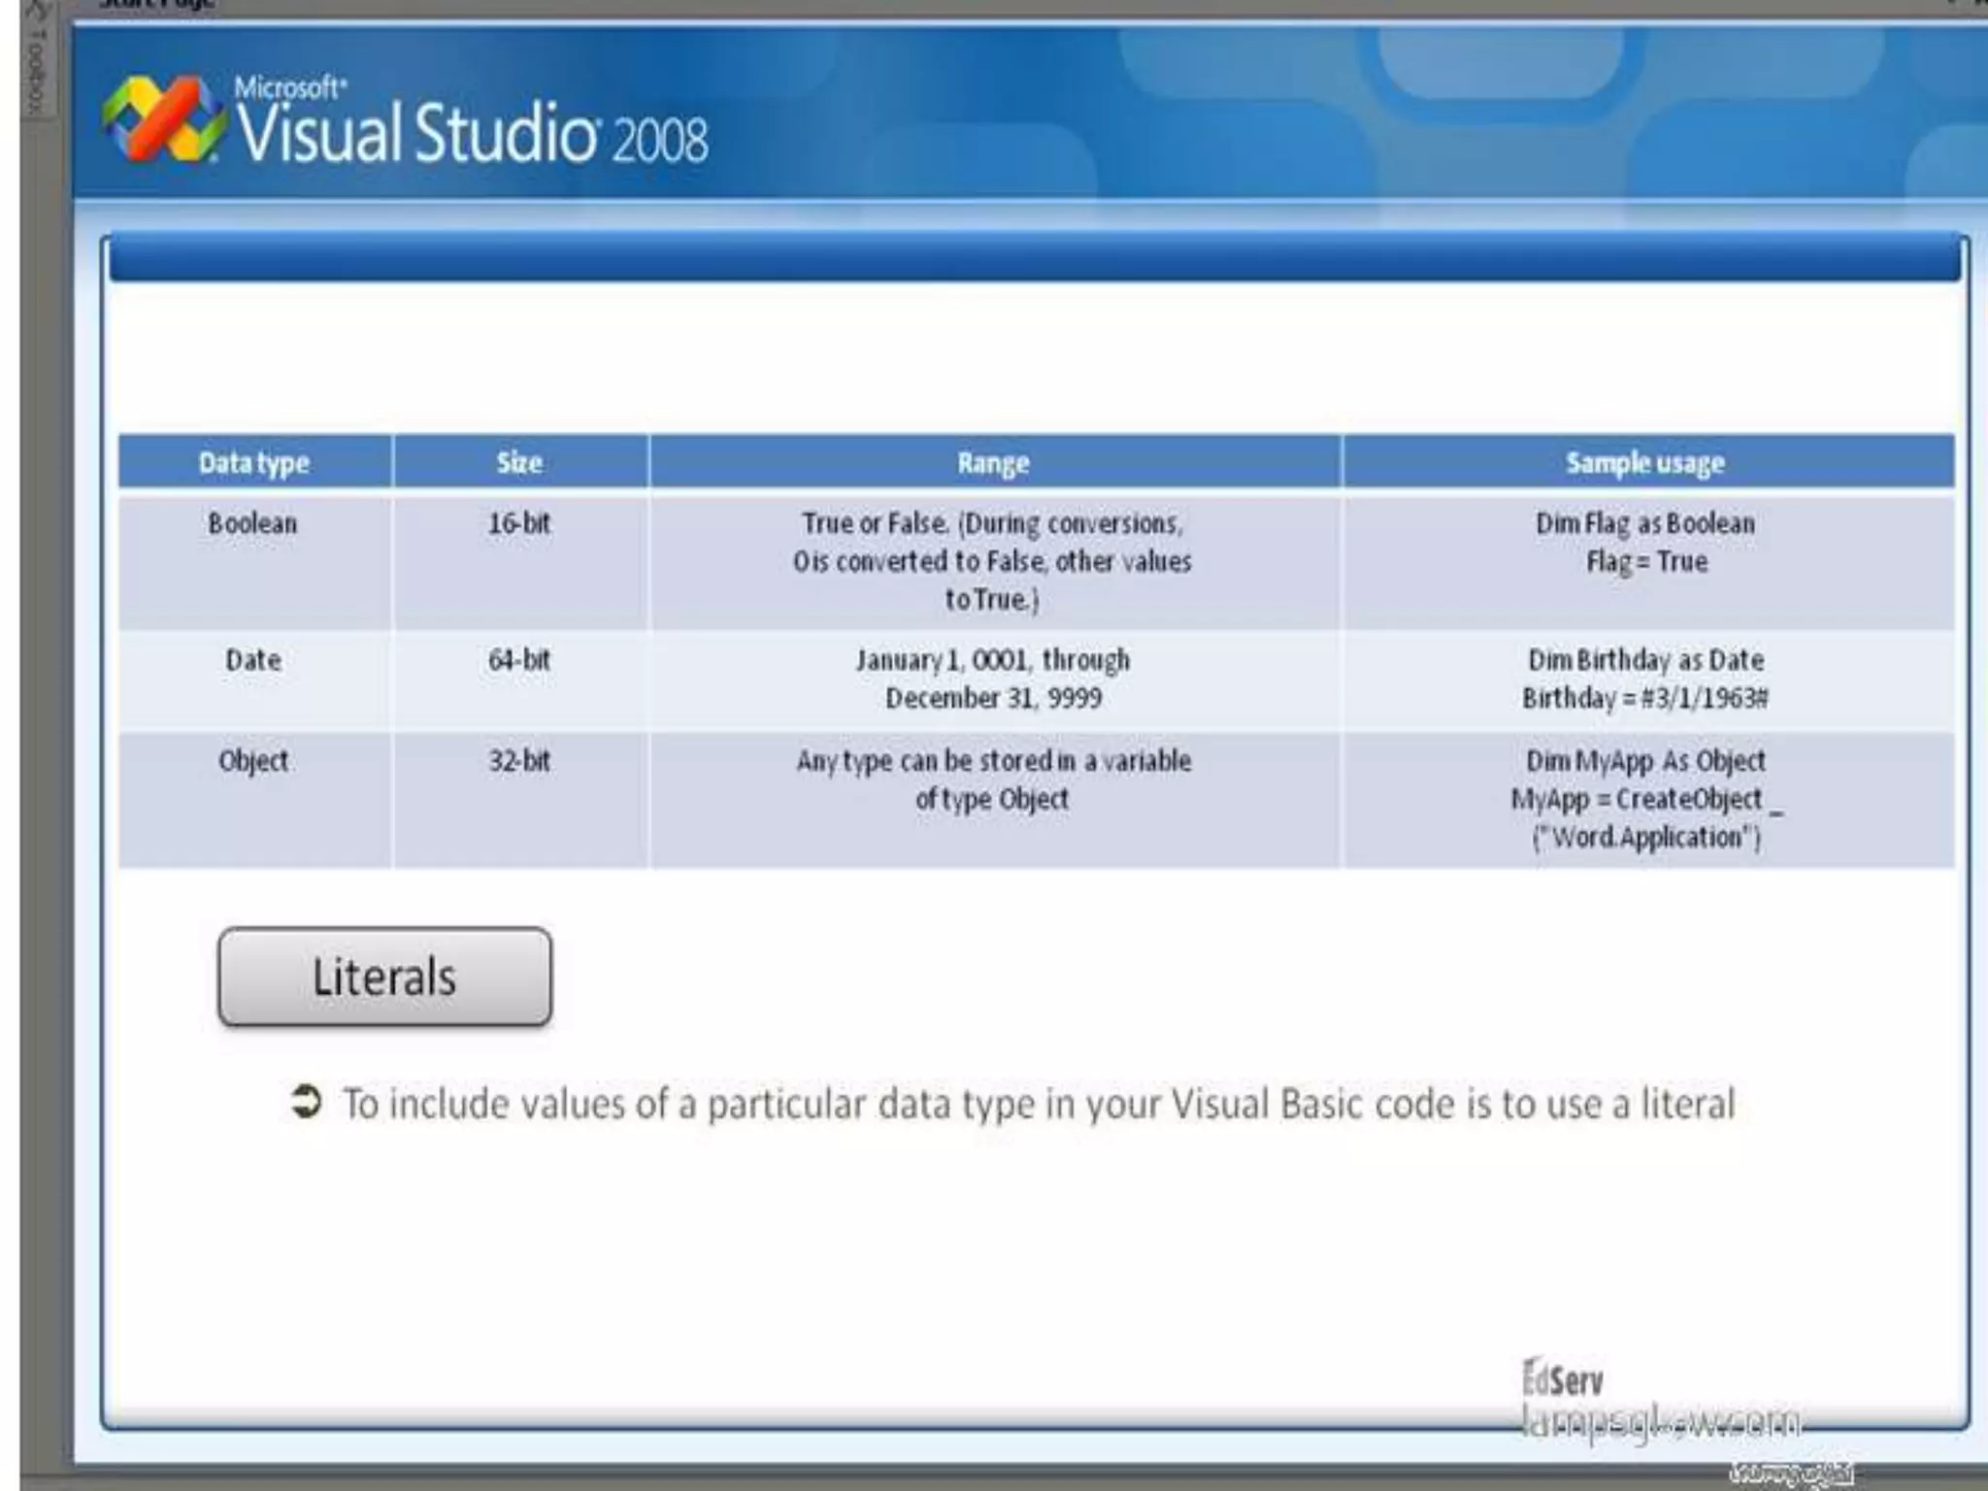Click the January 1, 0001 range cell
The image size is (1988, 1491).
click(x=994, y=680)
